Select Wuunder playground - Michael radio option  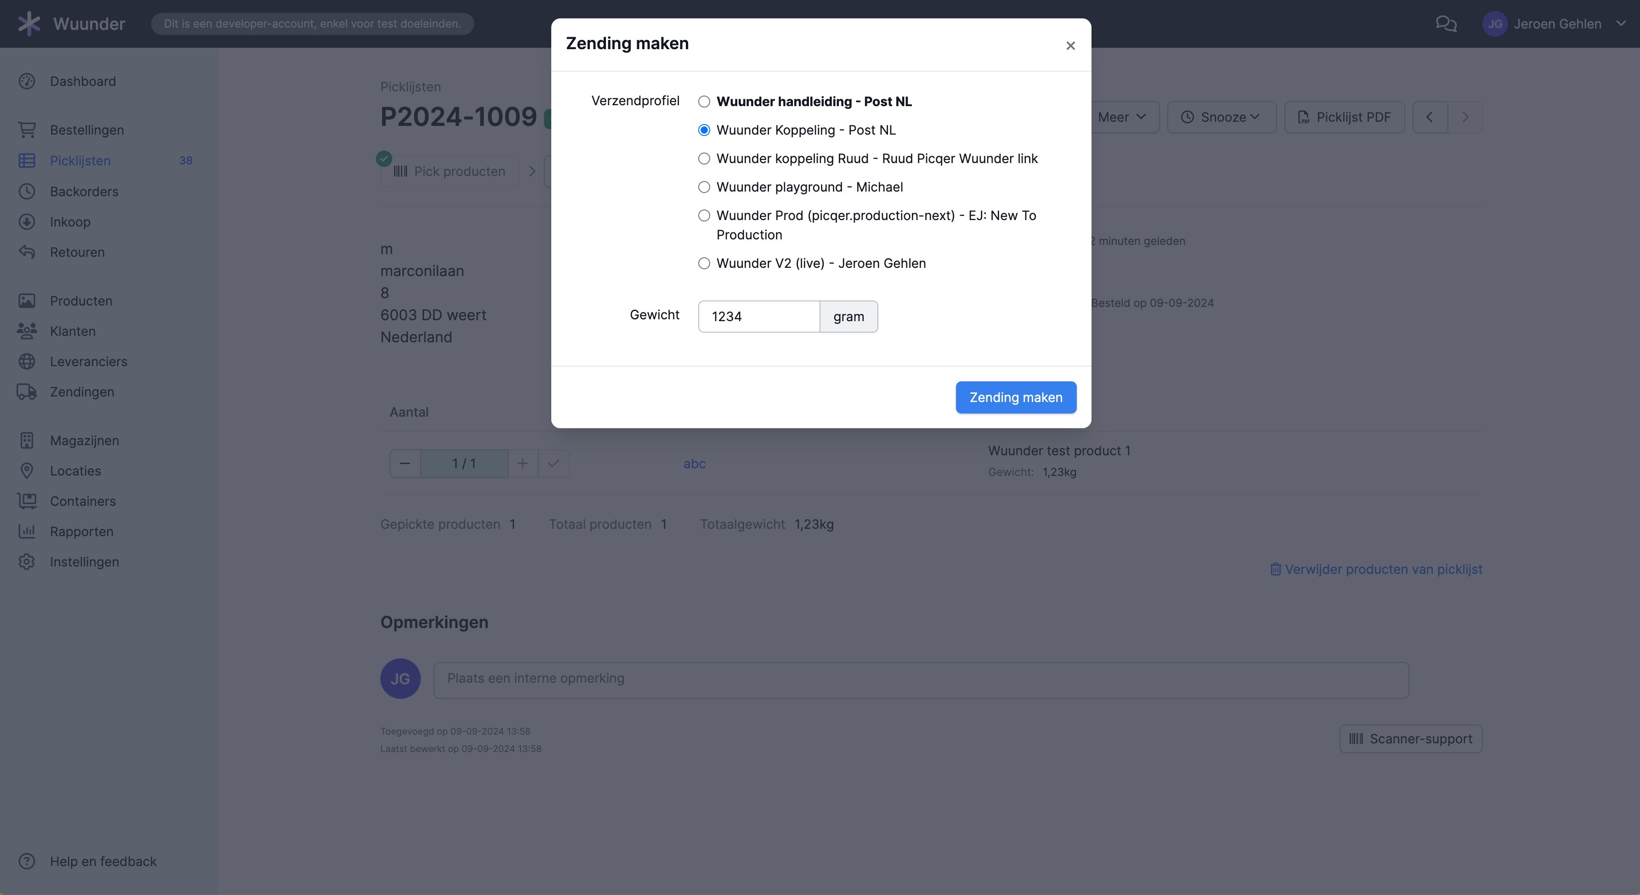coord(704,187)
